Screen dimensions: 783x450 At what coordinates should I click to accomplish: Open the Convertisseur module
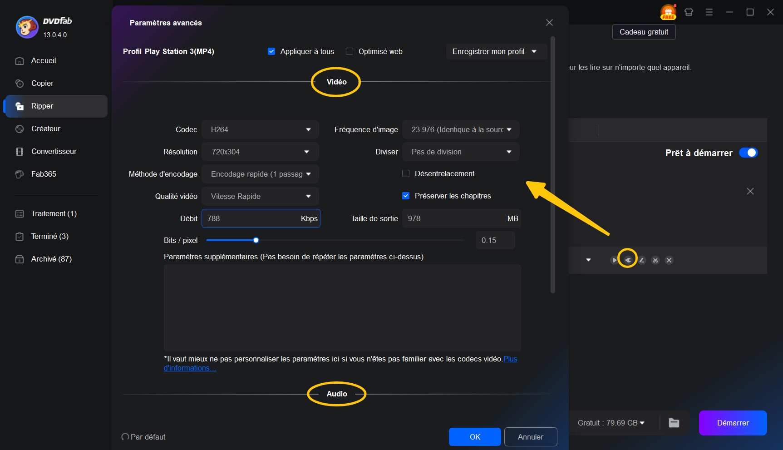53,151
